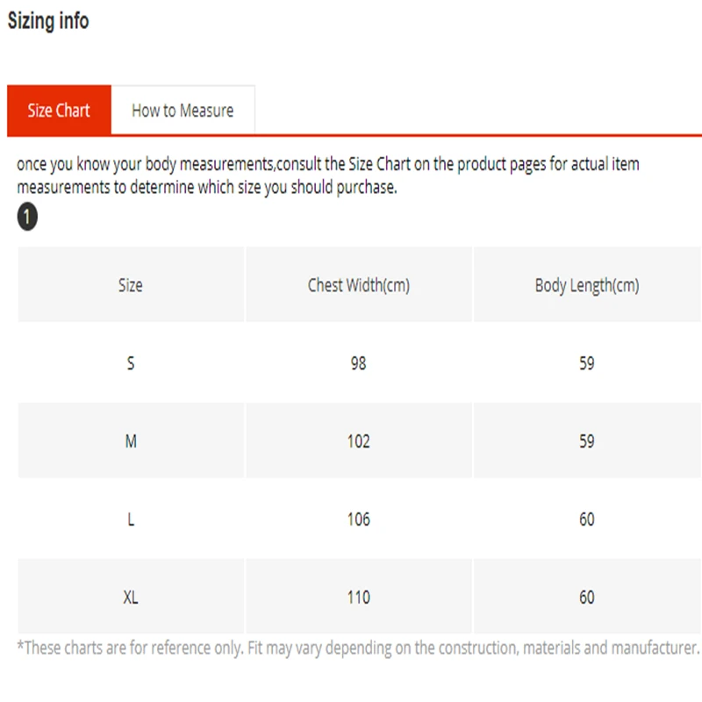The width and height of the screenshot is (702, 702).
Task: Click chest width value 102
Action: point(358,441)
